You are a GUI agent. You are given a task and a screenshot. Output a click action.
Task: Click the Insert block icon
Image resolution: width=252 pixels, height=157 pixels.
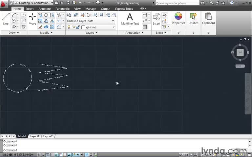tap(157, 19)
